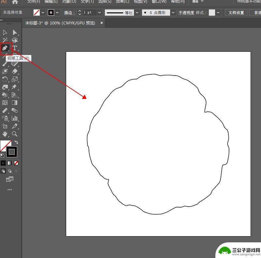Image resolution: width=261 pixels, height=258 pixels.
Task: Select the Measure ruler tool
Action: (x=5, y=110)
